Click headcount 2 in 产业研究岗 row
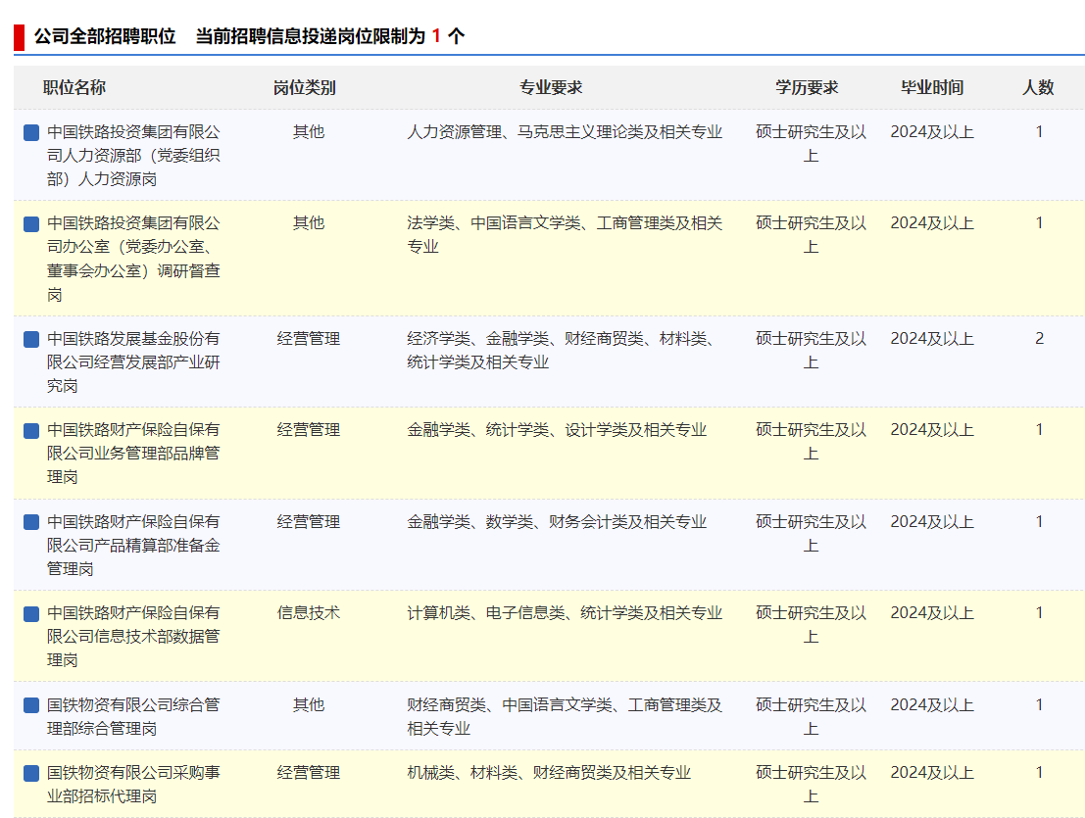This screenshot has width=1085, height=818. pyautogui.click(x=1039, y=339)
